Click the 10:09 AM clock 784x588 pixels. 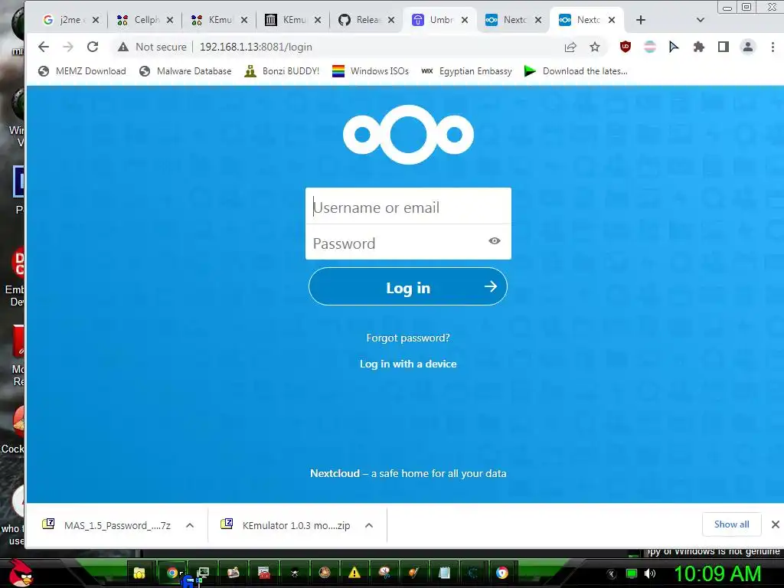pyautogui.click(x=717, y=574)
